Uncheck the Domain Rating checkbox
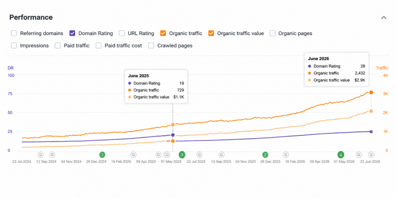This screenshot has width=397, height=198. pos(72,33)
